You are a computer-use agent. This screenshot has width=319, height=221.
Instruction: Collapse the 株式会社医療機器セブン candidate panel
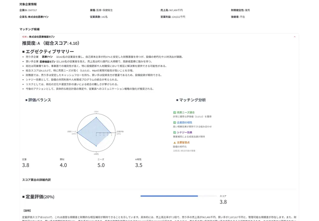coord(294,37)
